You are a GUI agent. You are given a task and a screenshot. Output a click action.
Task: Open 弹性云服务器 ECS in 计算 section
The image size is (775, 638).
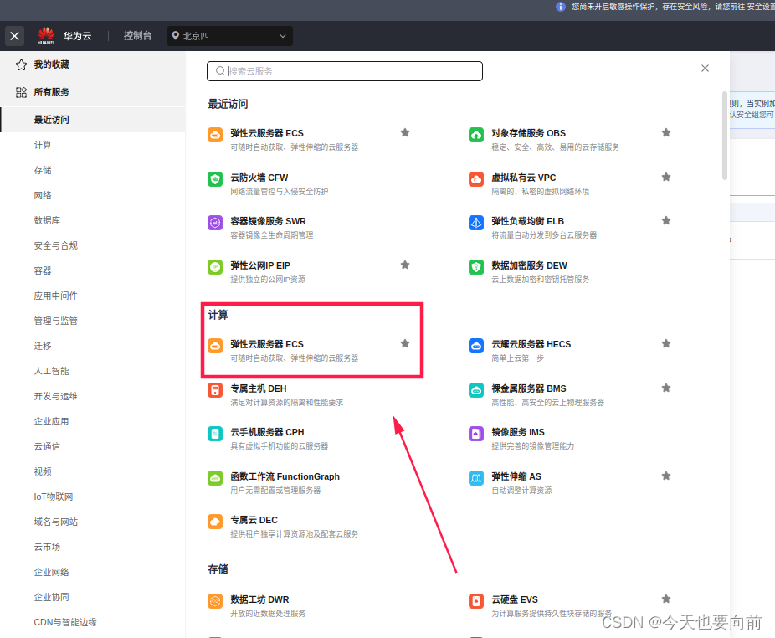pos(267,344)
